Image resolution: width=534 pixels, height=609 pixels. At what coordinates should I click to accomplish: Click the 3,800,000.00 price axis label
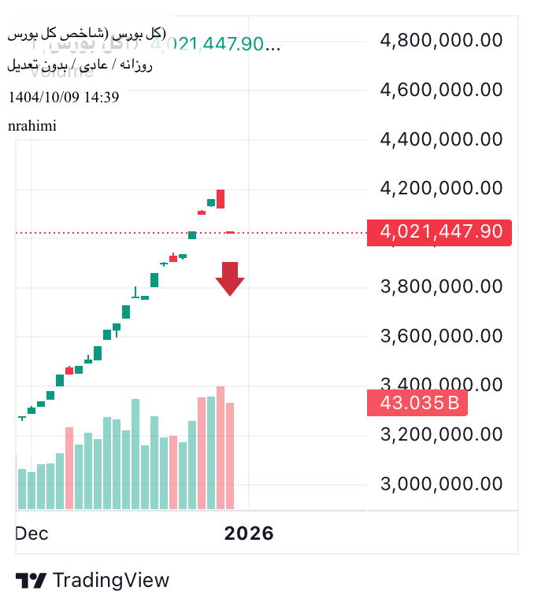441,286
